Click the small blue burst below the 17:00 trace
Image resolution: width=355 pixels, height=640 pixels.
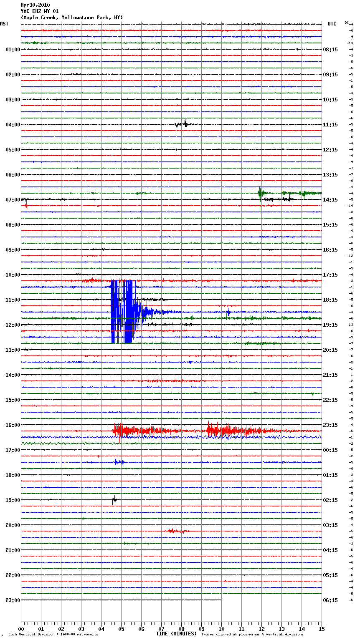tap(119, 462)
